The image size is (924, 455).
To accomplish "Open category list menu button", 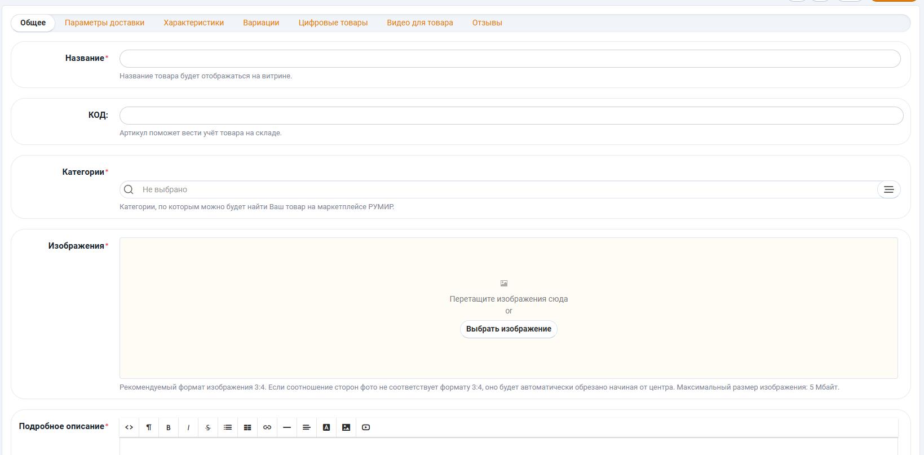I will tap(888, 189).
